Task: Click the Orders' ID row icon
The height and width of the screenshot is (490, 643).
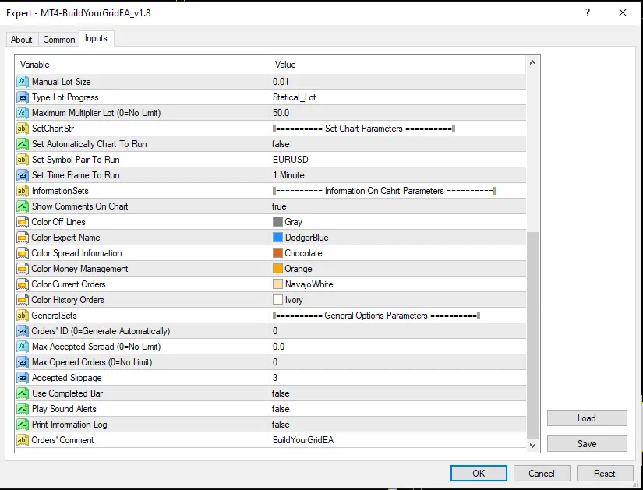Action: [22, 331]
